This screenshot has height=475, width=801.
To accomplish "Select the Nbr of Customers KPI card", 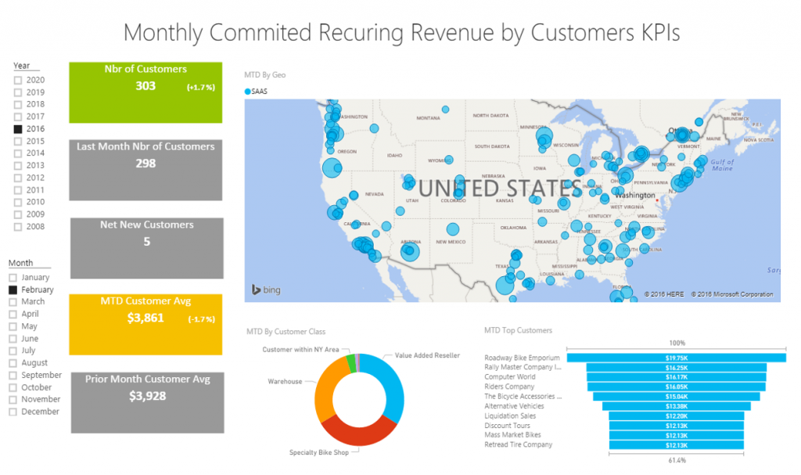I will [145, 92].
